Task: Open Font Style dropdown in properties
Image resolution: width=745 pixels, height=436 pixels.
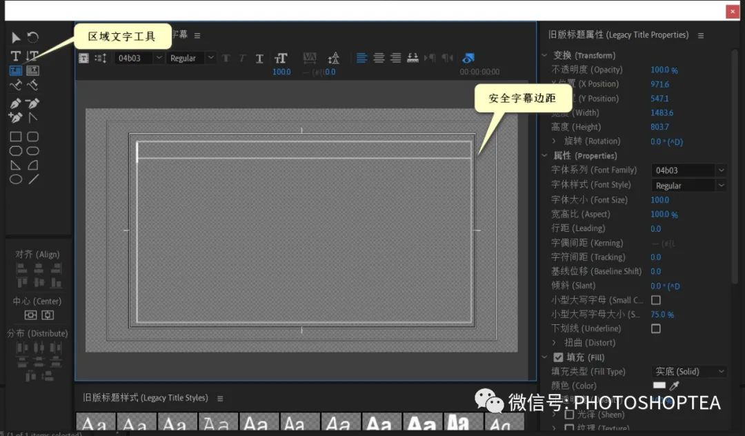Action: point(688,185)
